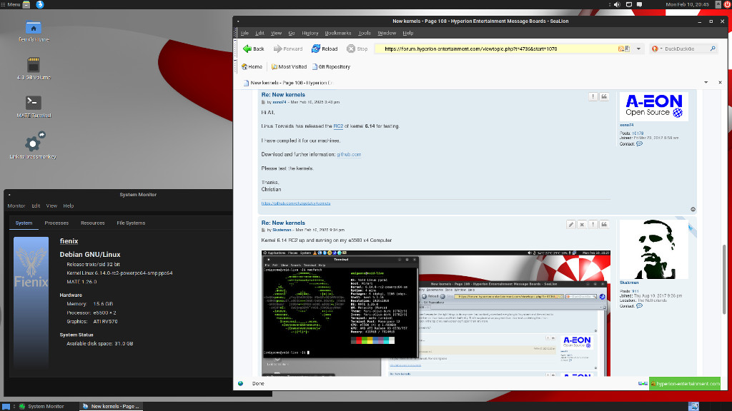
Task: Click the volume speaker icon in top panel
Action: (x=617, y=4)
